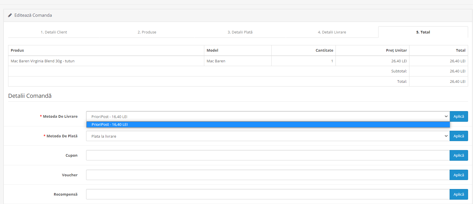Viewport: 473px width, 204px height.
Task: Switch to the 2. Produse tab
Action: pyautogui.click(x=147, y=32)
